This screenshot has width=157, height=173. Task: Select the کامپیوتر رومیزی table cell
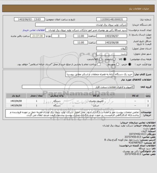tap(96, 101)
